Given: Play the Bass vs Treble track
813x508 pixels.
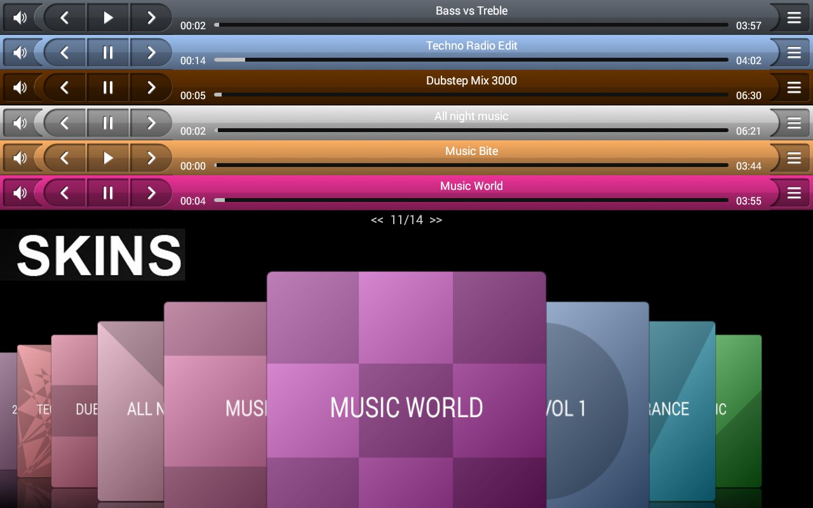Looking at the screenshot, I should (108, 18).
